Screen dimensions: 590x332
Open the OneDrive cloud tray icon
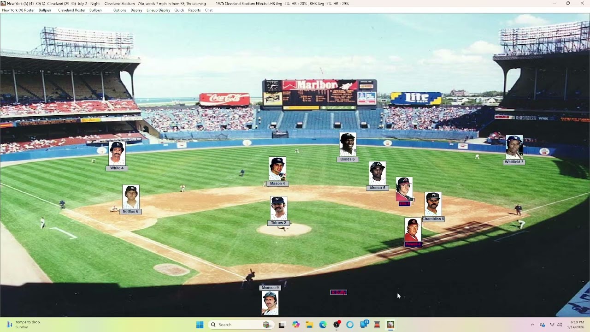point(542,325)
